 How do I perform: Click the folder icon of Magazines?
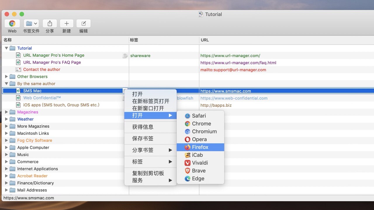point(12,112)
